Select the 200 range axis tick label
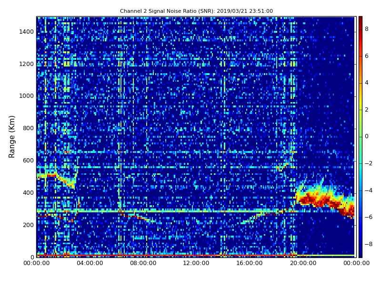 point(28,225)
